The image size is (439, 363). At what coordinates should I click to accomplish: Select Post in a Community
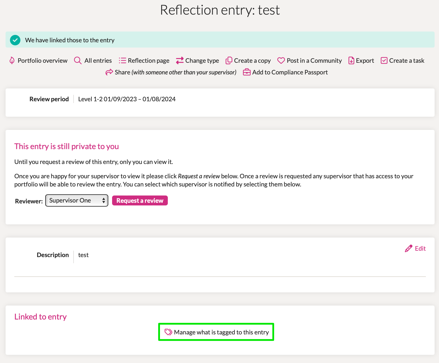314,61
